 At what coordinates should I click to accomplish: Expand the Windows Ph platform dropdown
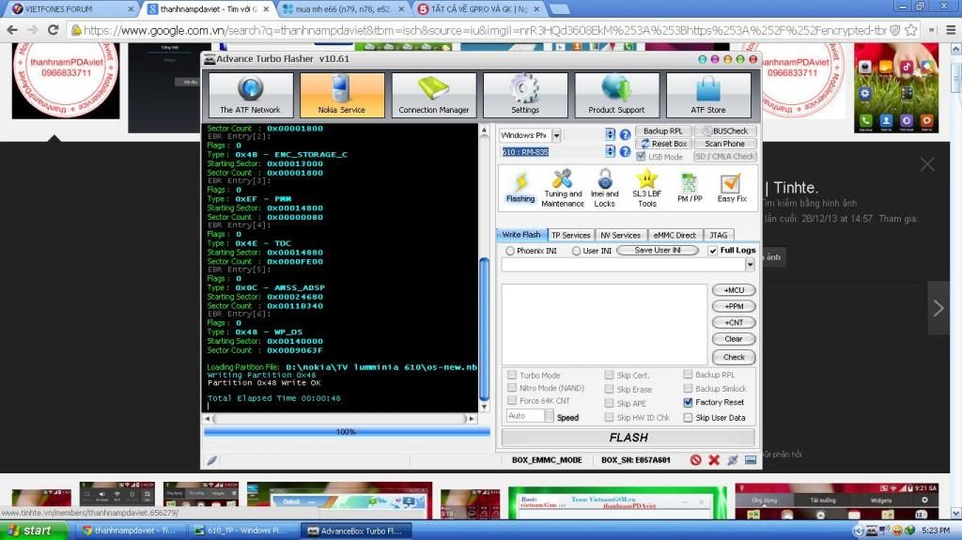tap(556, 135)
